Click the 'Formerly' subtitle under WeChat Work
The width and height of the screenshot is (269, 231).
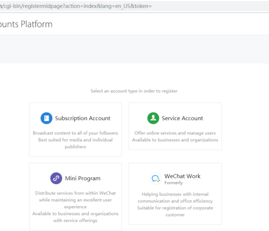[x=173, y=183]
